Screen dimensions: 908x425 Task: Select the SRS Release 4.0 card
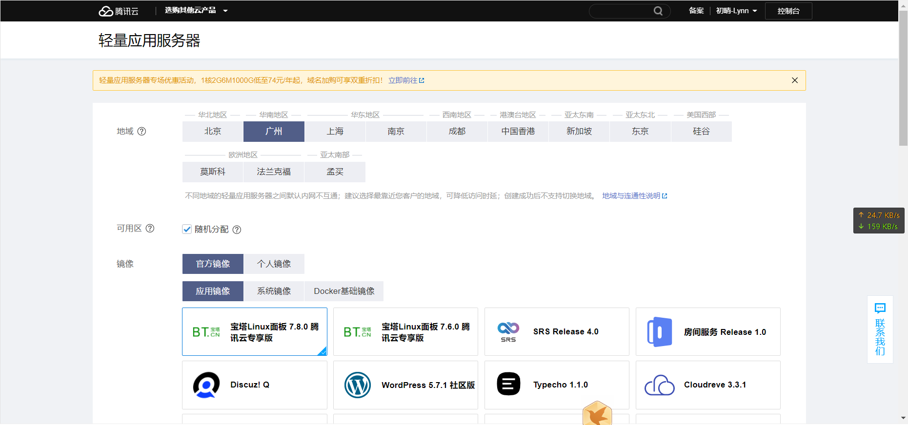point(557,332)
